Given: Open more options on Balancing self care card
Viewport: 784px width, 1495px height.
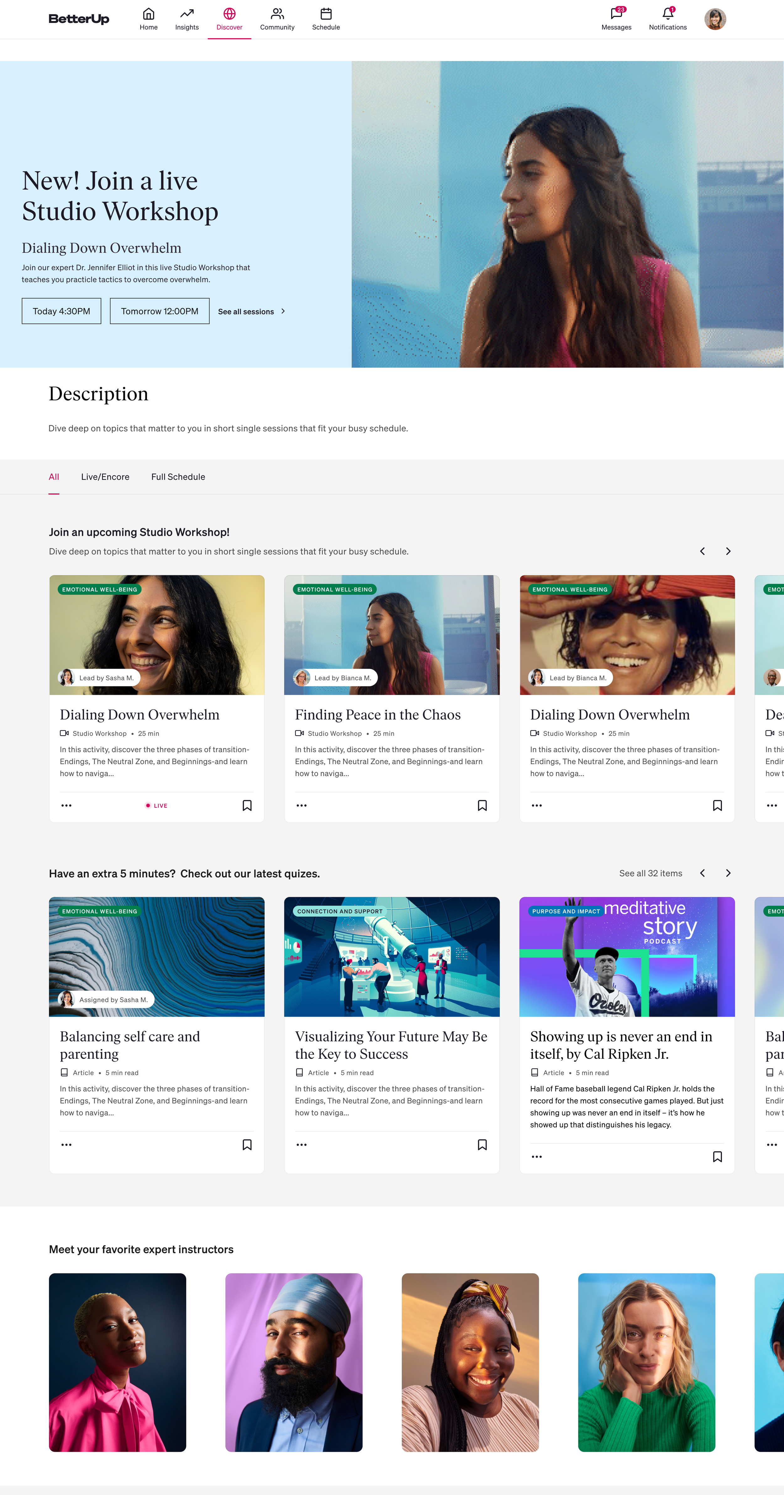Looking at the screenshot, I should 66,1145.
